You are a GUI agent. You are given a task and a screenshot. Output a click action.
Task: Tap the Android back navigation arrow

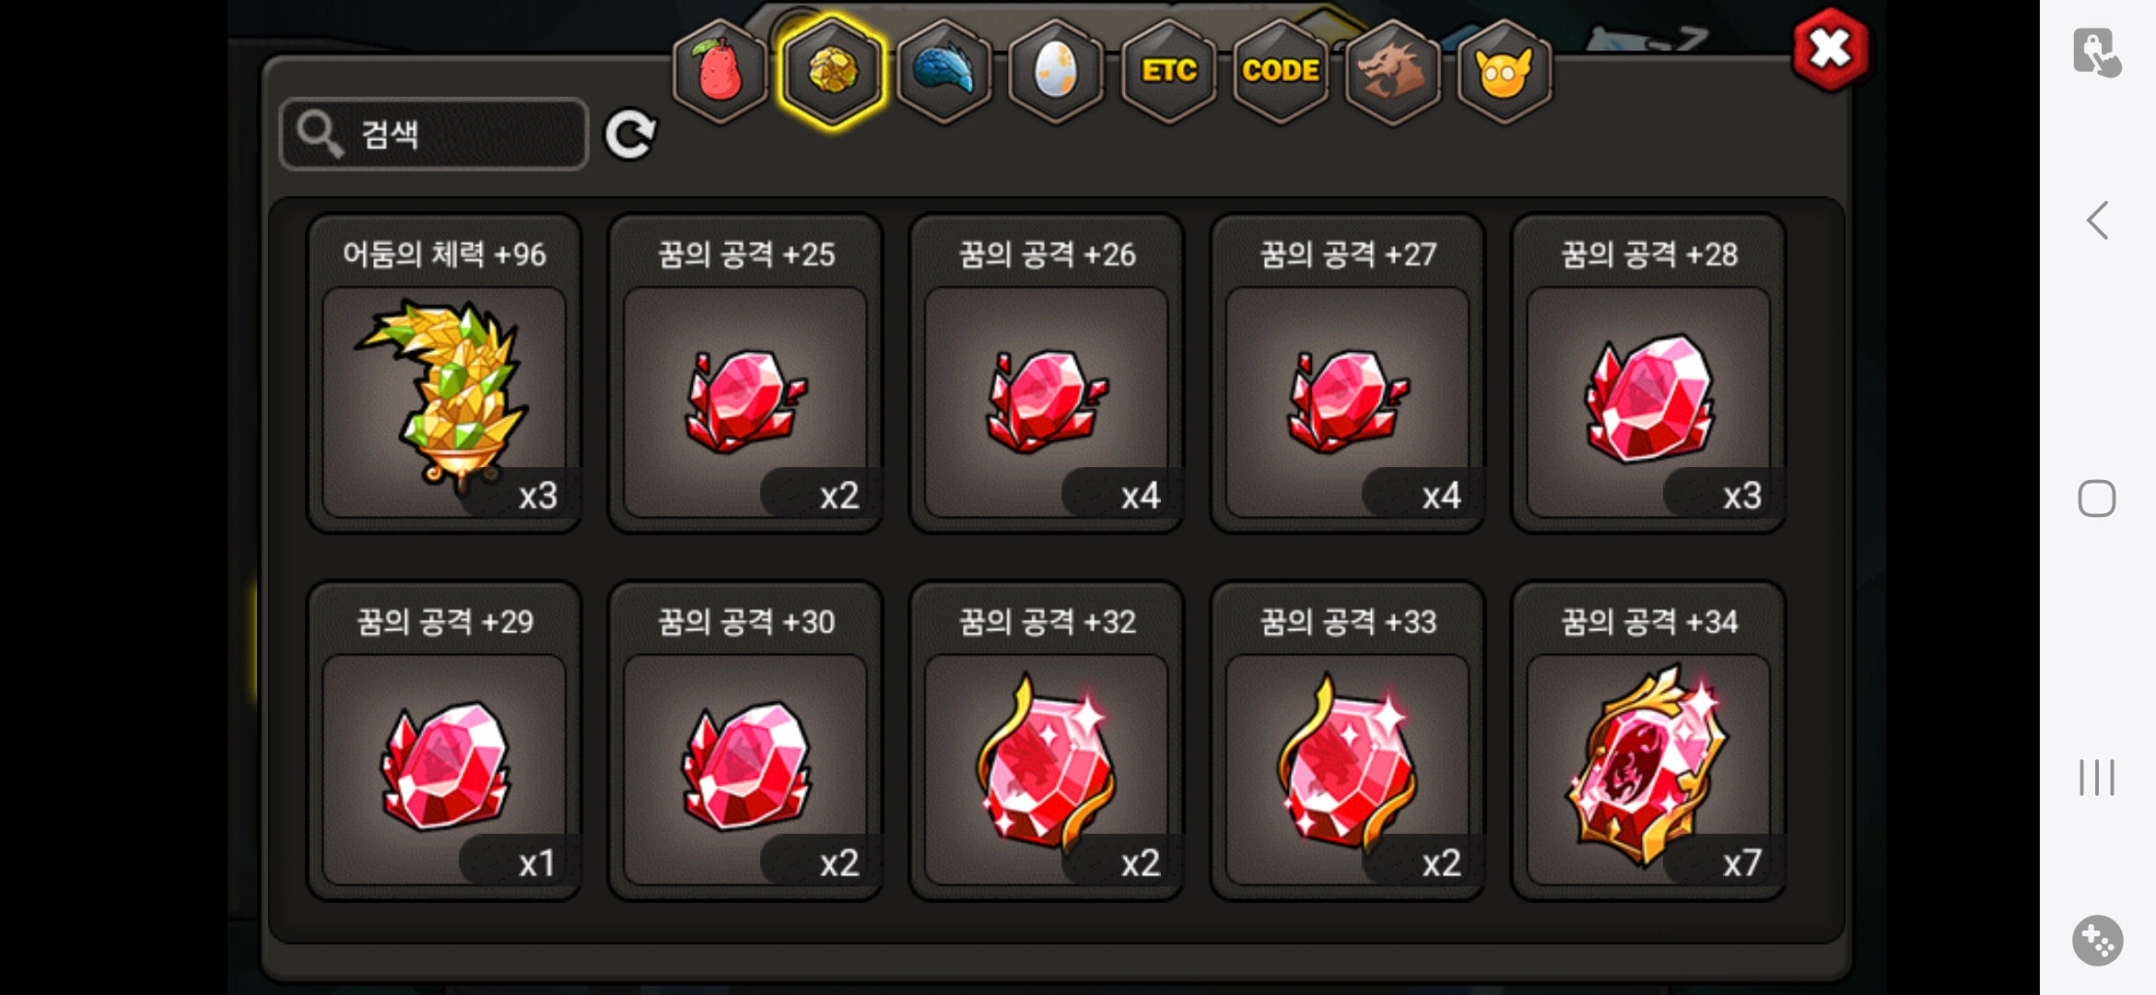[x=2098, y=220]
